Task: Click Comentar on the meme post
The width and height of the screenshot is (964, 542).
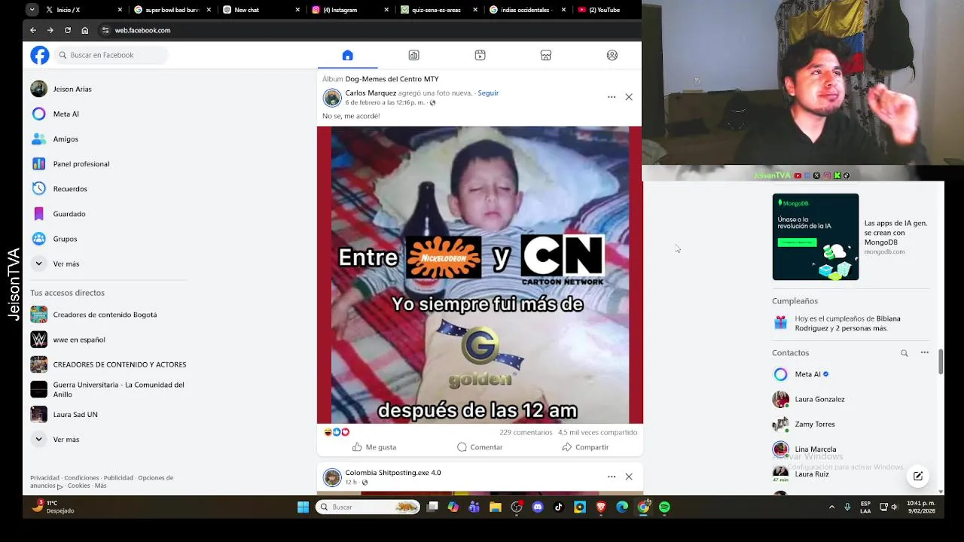Action: (480, 447)
